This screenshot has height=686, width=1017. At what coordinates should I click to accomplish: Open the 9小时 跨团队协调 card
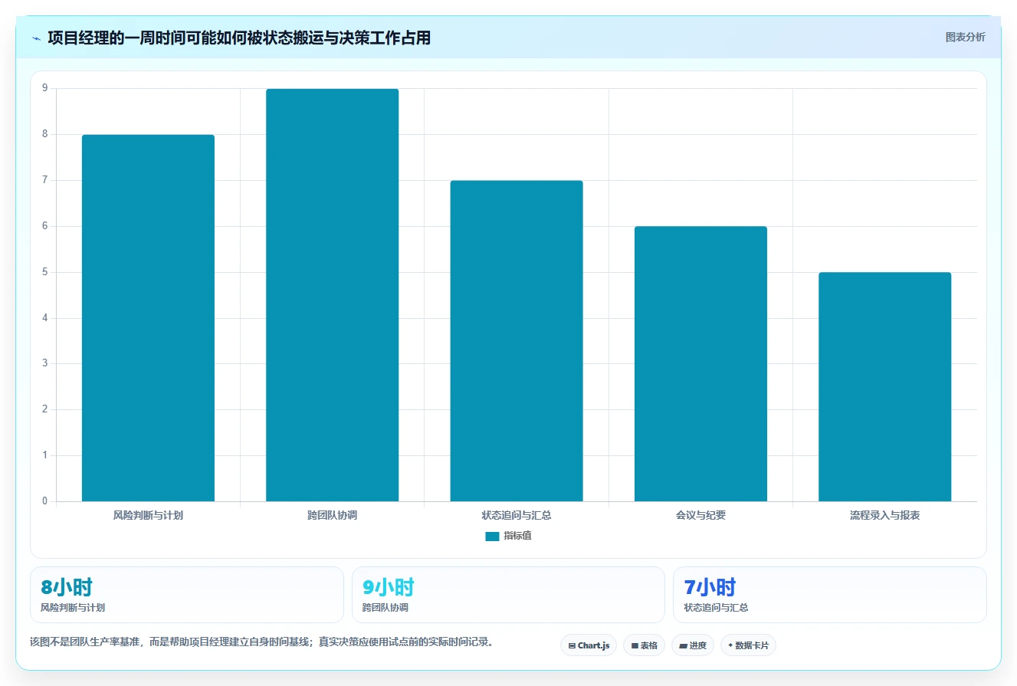pyautogui.click(x=508, y=595)
